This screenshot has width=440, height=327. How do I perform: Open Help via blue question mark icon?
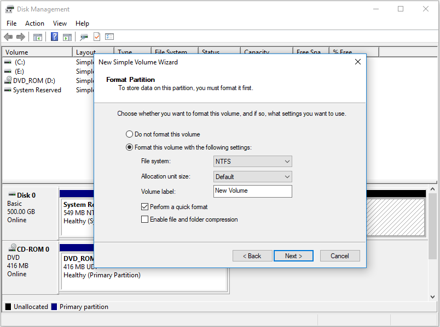(55, 37)
